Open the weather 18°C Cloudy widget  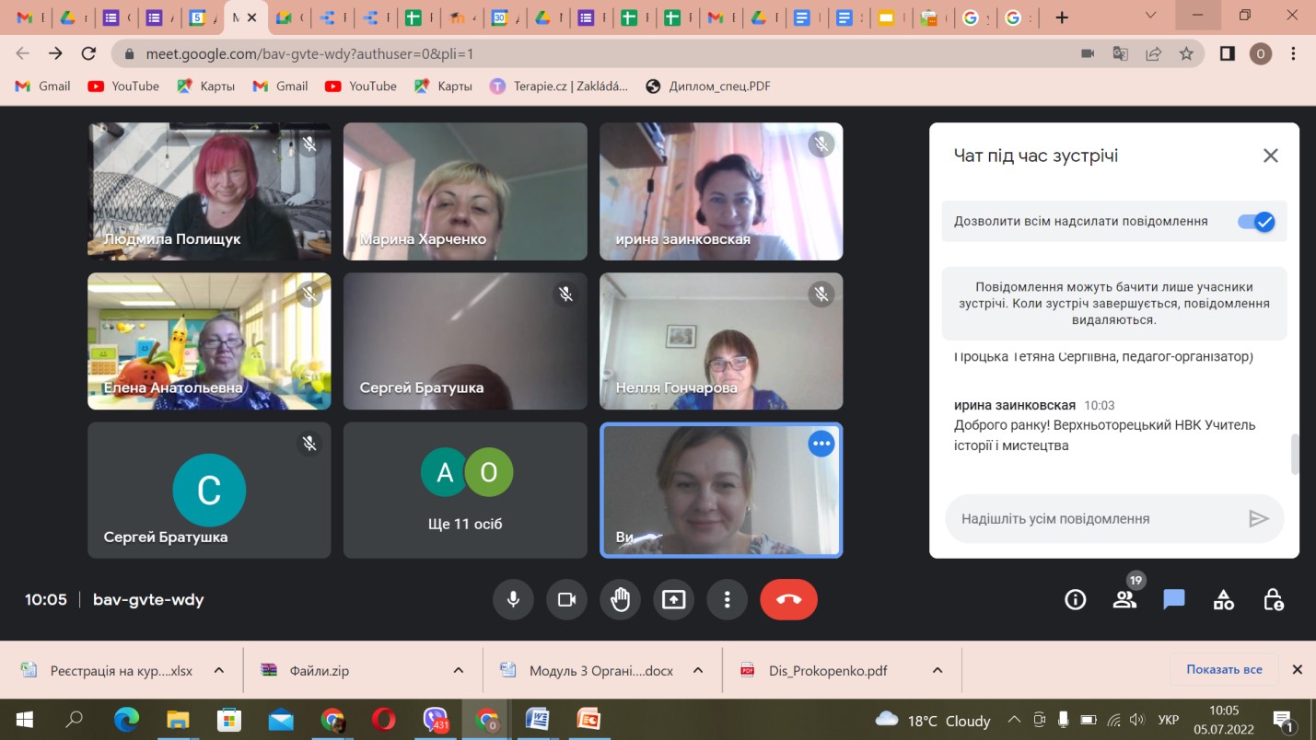pos(933,720)
